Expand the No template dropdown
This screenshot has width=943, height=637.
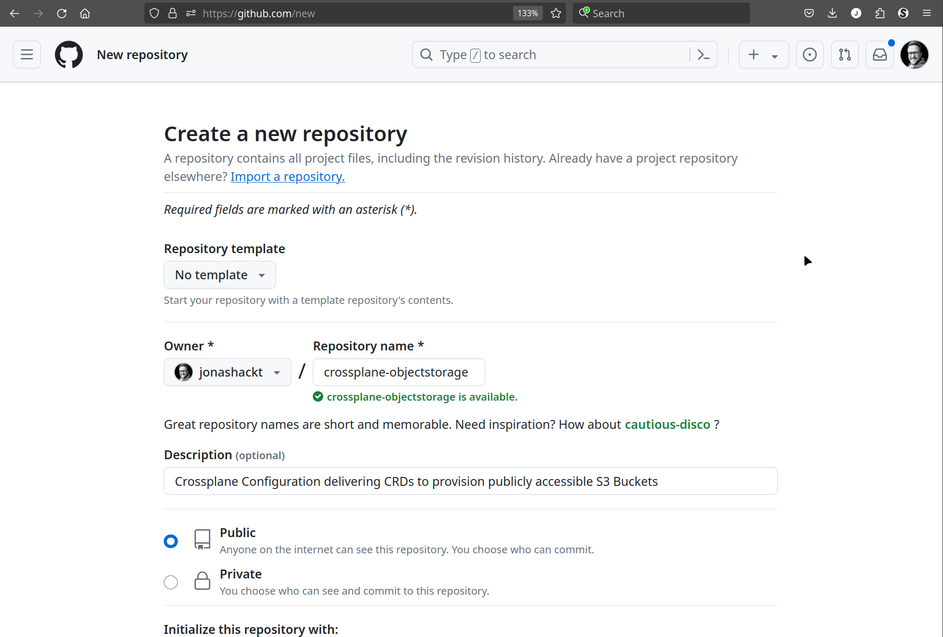[220, 275]
